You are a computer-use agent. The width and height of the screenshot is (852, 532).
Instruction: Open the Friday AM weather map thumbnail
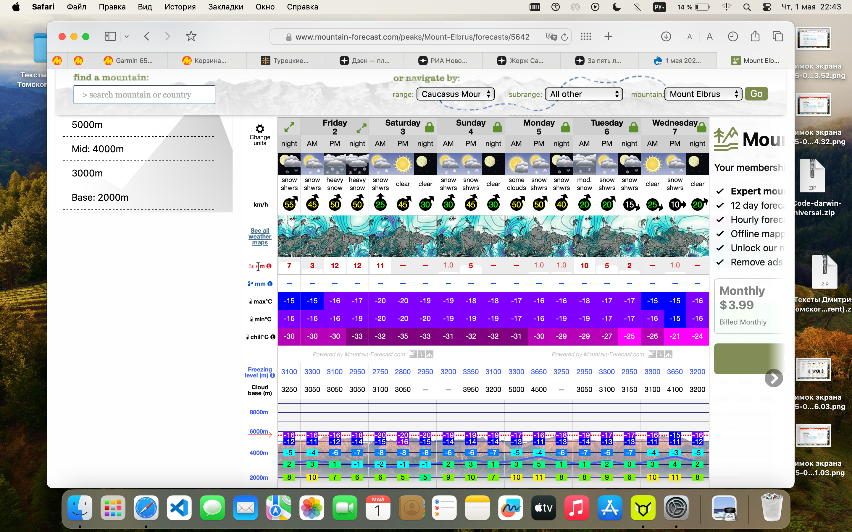click(x=312, y=236)
